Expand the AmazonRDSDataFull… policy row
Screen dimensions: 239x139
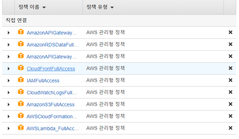pos(9,45)
